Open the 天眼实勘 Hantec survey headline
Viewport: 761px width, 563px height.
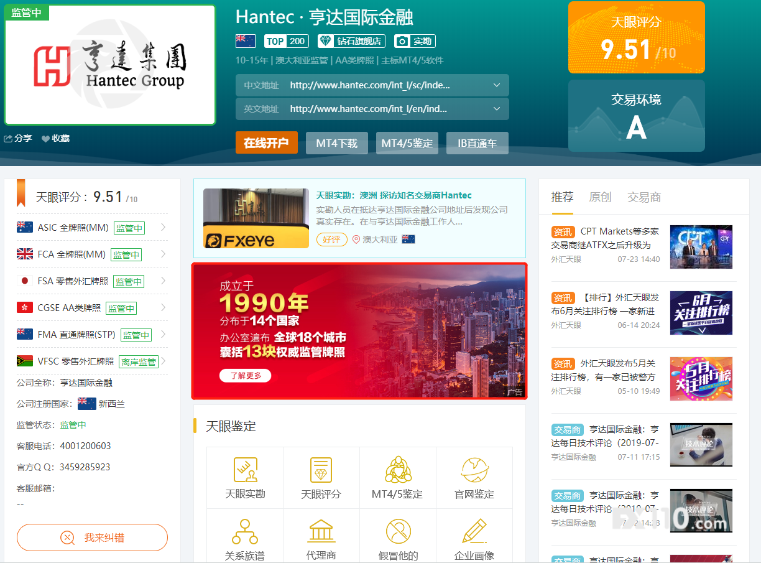click(x=394, y=195)
